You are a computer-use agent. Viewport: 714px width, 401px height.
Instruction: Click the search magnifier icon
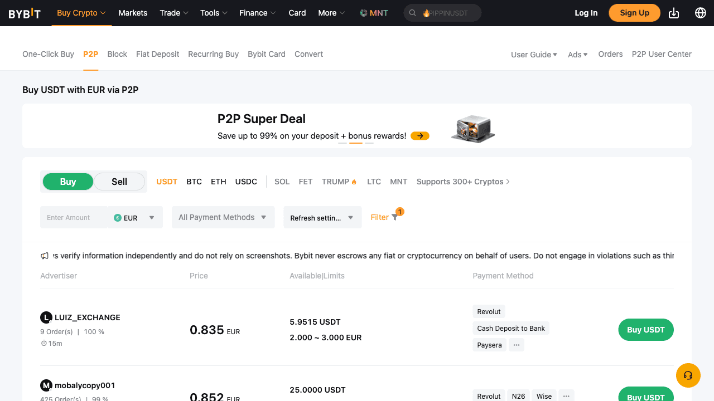click(413, 13)
